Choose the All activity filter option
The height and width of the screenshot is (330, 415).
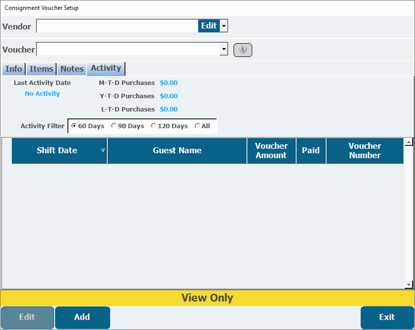point(198,126)
